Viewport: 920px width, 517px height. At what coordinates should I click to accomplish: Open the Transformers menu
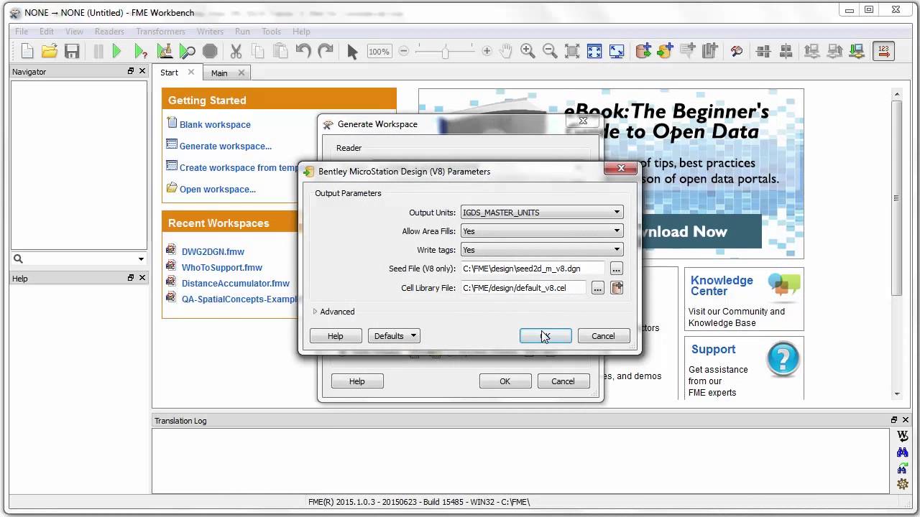point(160,32)
